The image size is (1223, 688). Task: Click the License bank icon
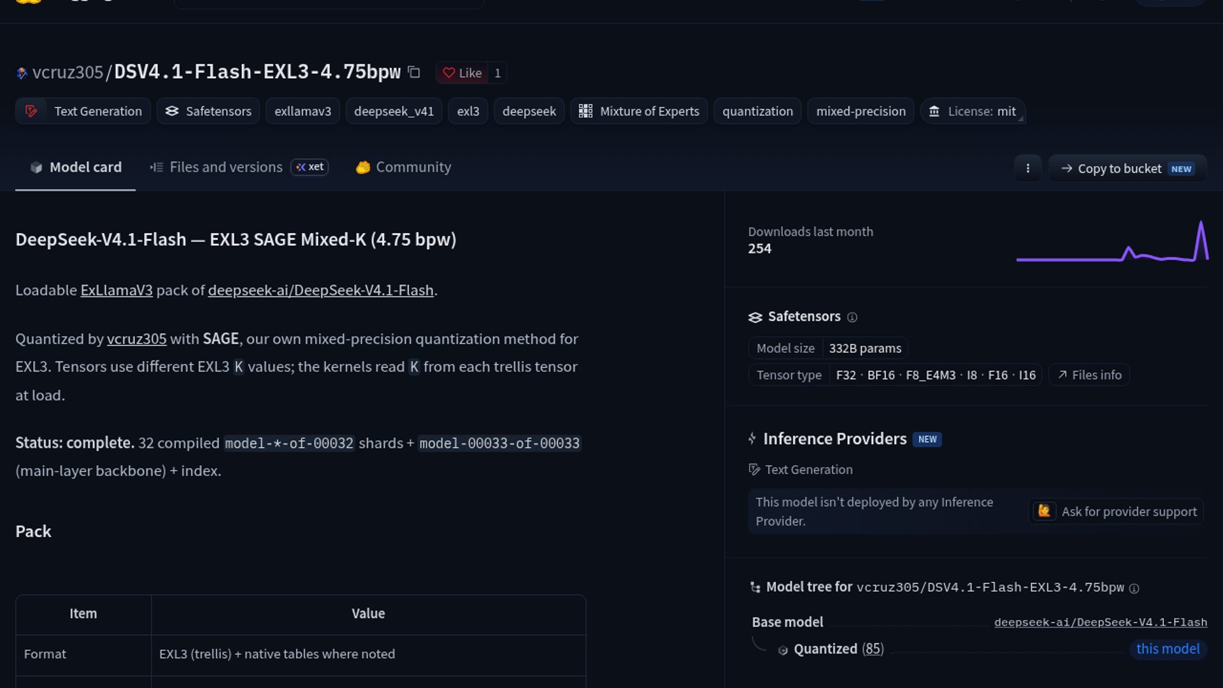(x=934, y=111)
